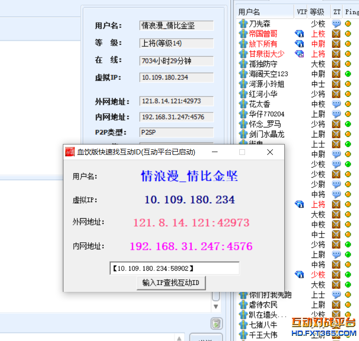Click the chat bubble icon for 花太香
The width and height of the screenshot is (359, 341).
click(336, 104)
